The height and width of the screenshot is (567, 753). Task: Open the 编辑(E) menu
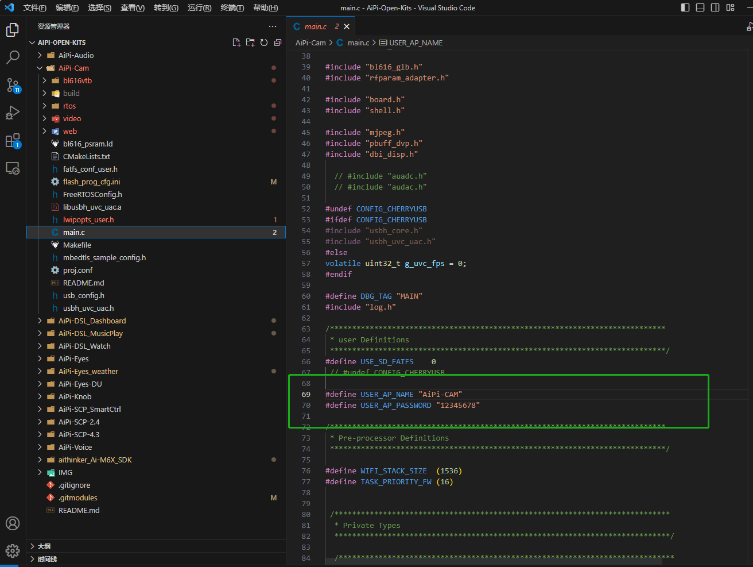point(67,7)
